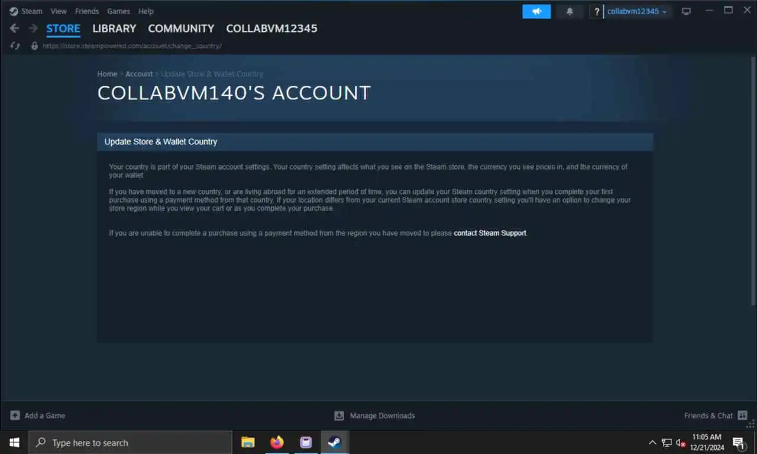Open File Explorer from taskbar
The height and width of the screenshot is (454, 757).
(248, 442)
